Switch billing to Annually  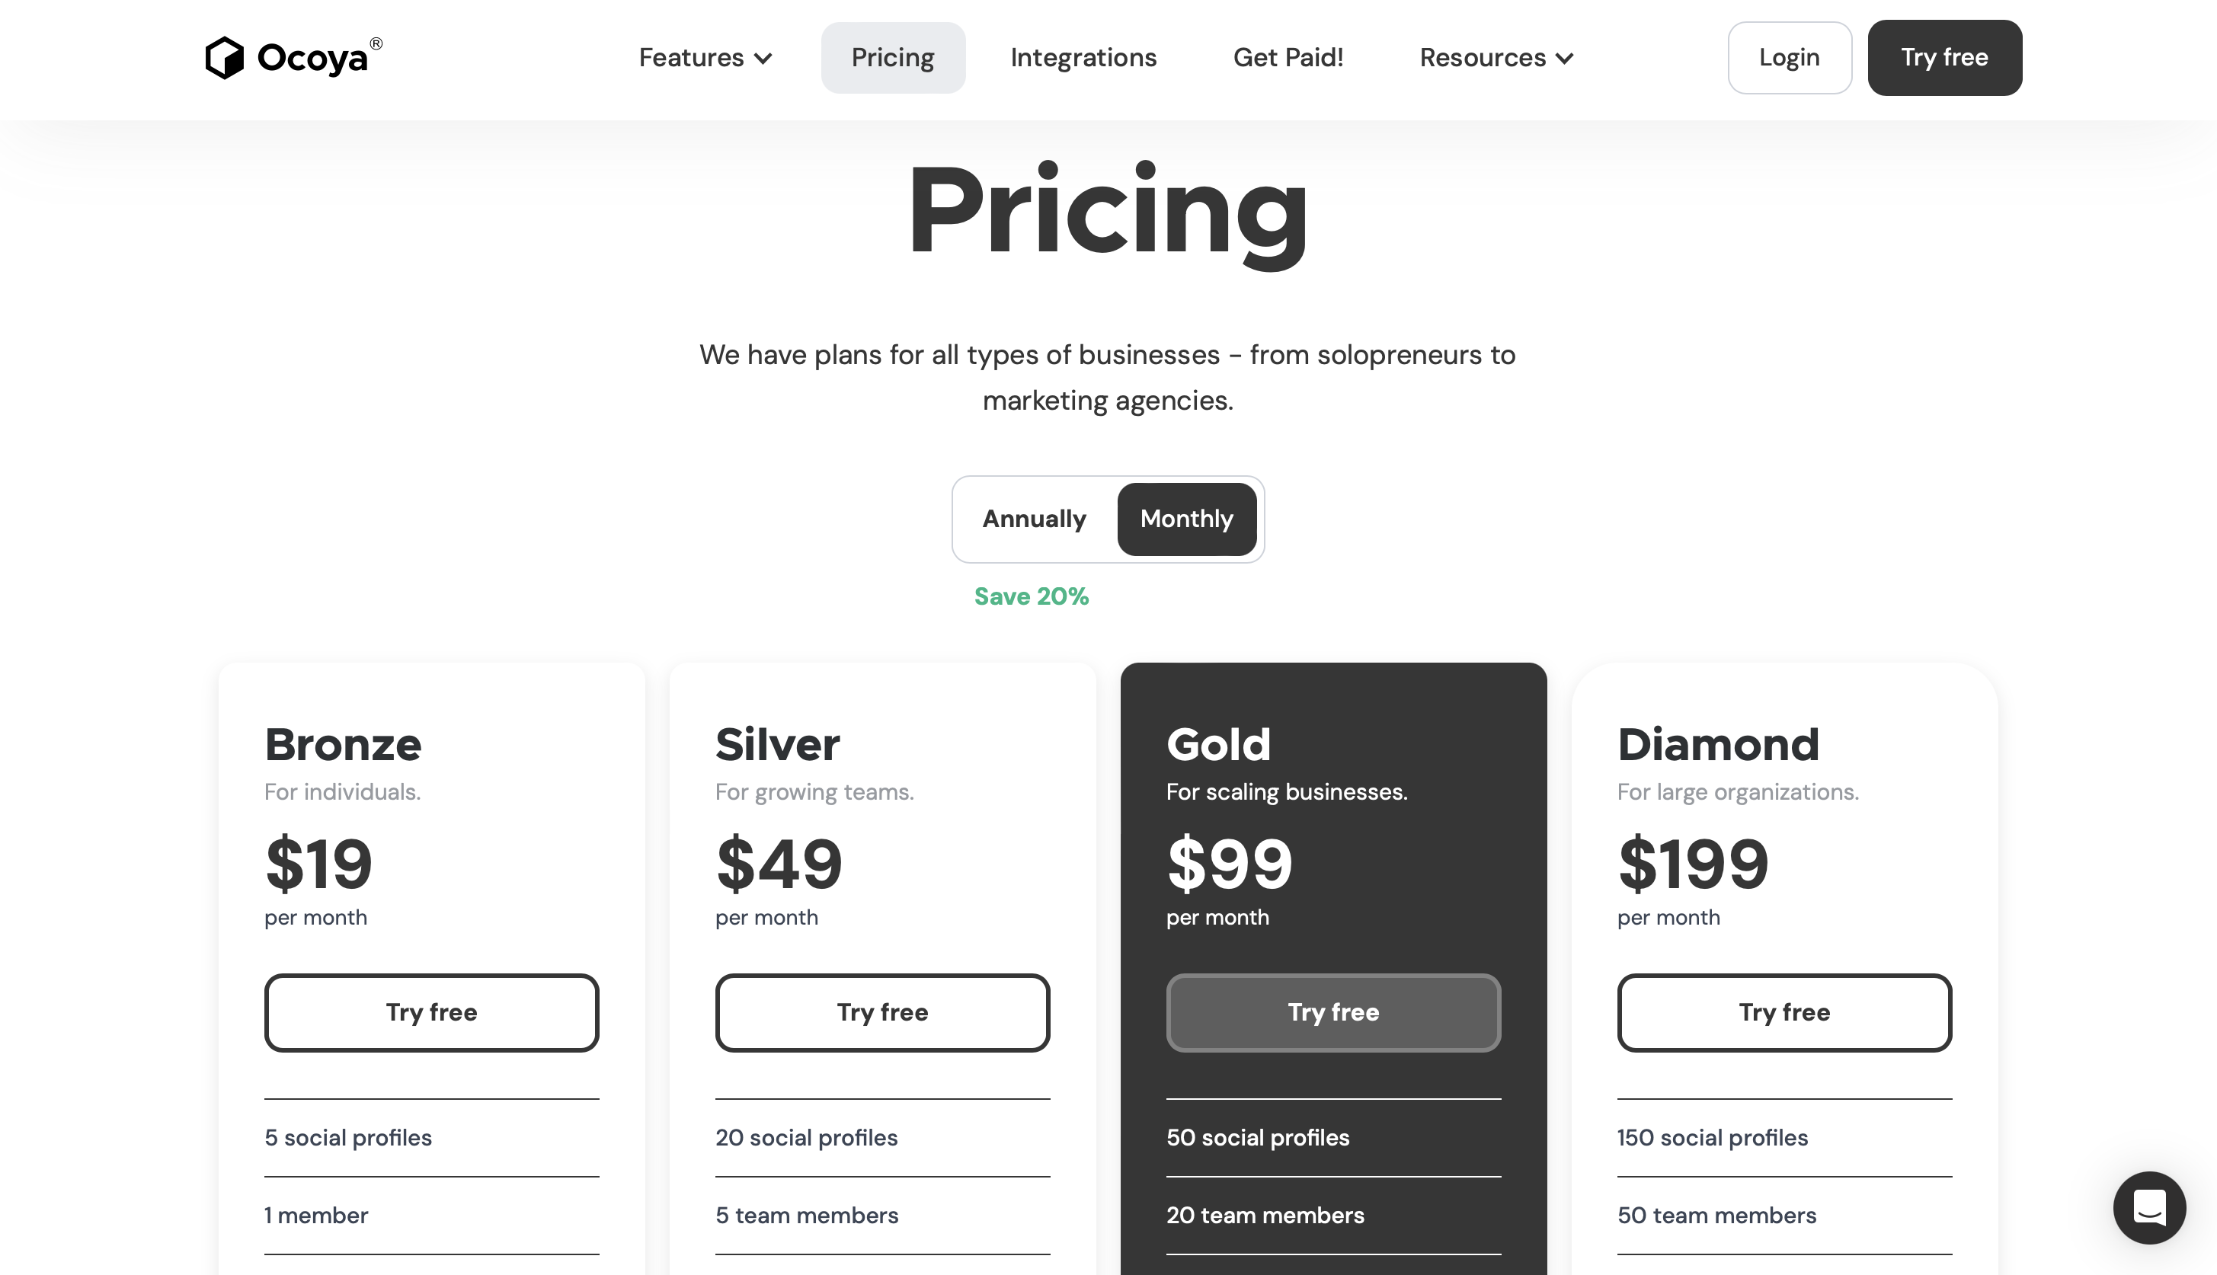(1034, 519)
